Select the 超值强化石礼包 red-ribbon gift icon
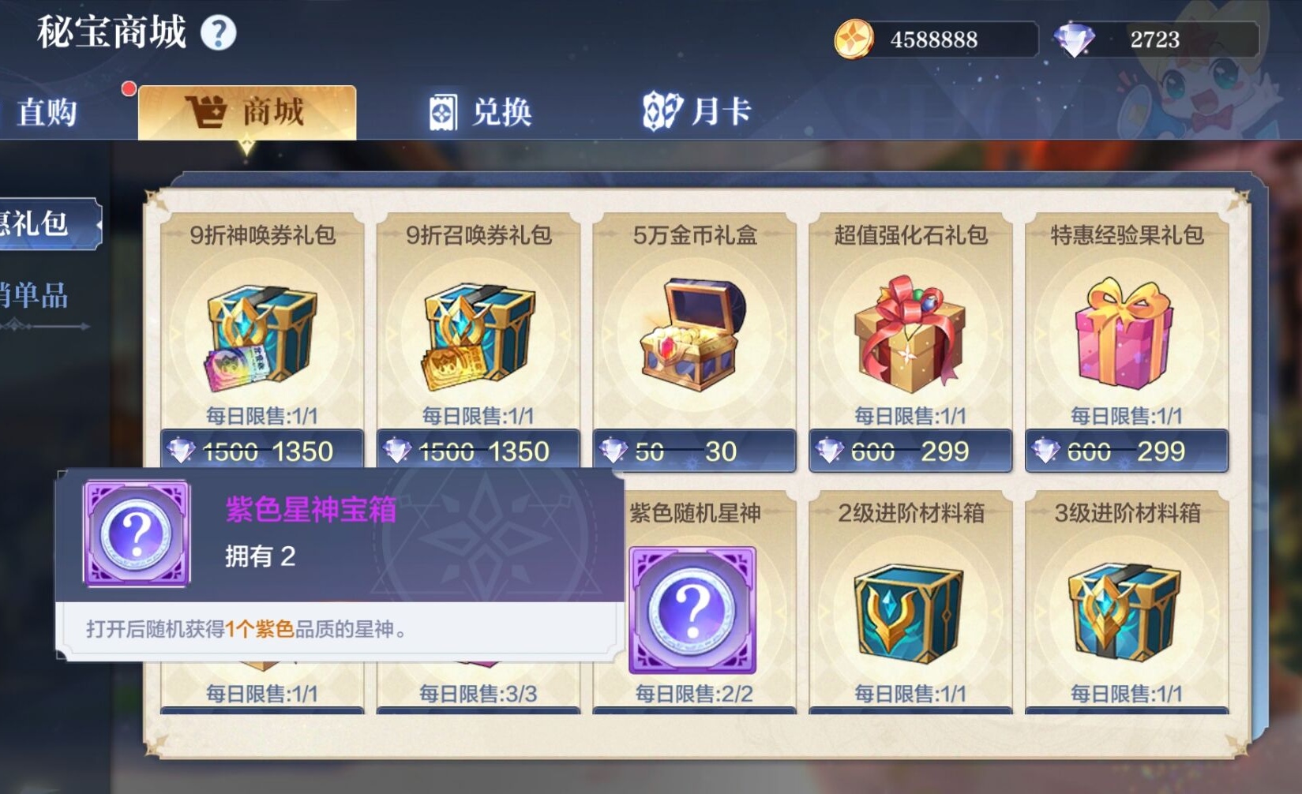The image size is (1302, 794). 910,334
